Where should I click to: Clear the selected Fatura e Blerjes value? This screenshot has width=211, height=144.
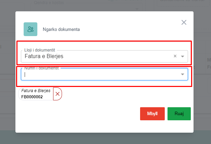click(175, 56)
